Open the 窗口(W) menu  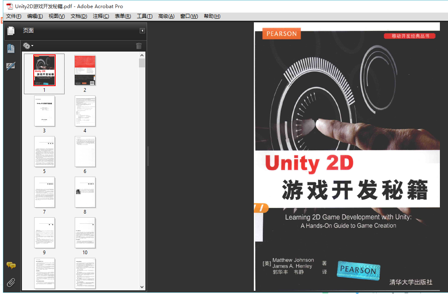point(189,16)
